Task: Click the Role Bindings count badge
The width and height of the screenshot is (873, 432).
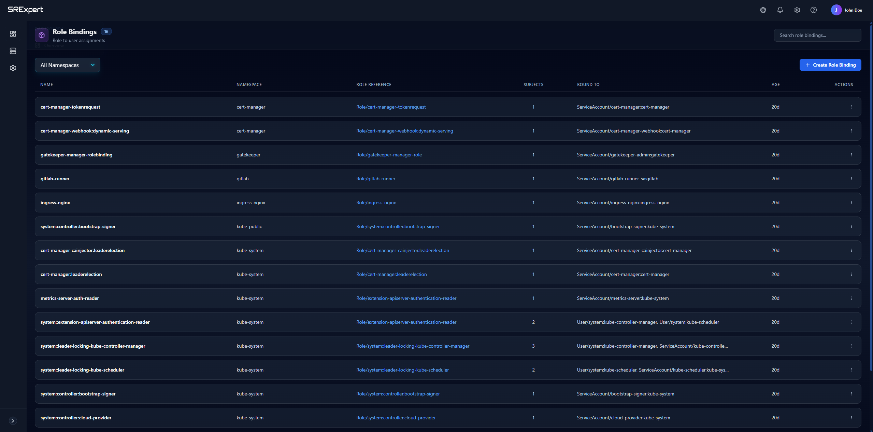Action: point(106,31)
